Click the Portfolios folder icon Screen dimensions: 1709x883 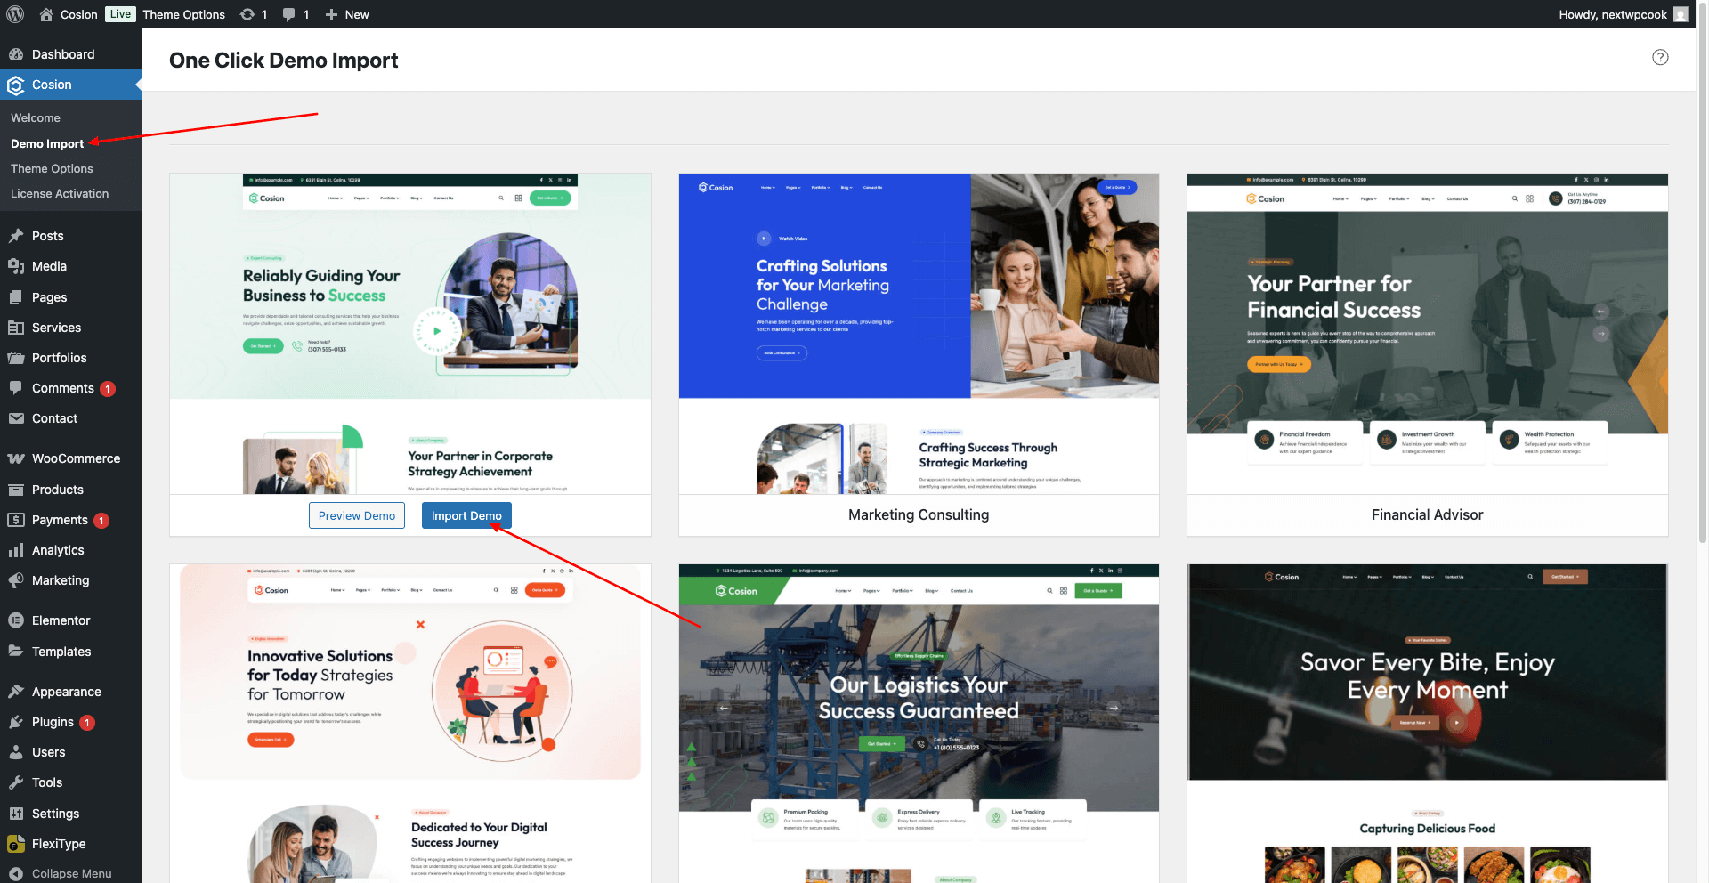pyautogui.click(x=16, y=358)
